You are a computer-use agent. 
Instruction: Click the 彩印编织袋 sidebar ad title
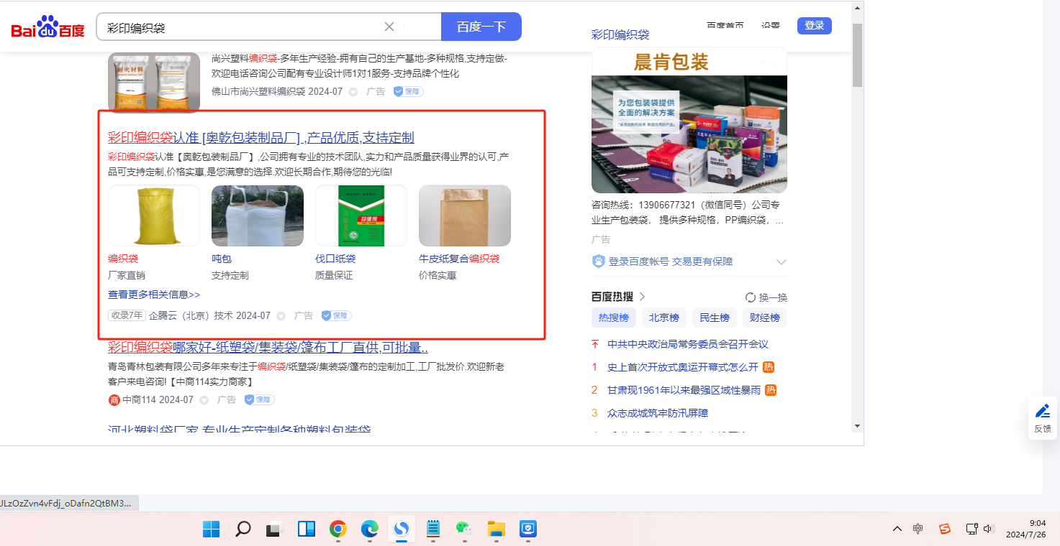(x=620, y=34)
